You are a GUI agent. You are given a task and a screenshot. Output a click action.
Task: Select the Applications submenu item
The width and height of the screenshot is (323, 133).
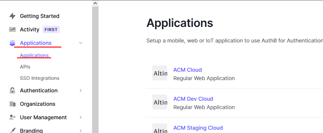[34, 55]
